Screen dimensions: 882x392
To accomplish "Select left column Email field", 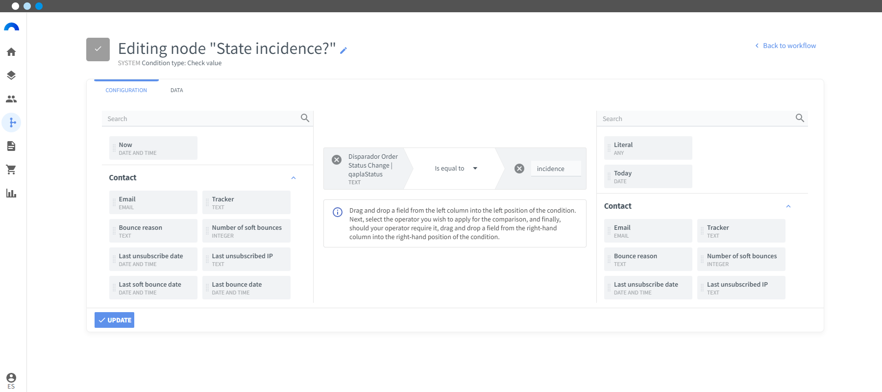I will pos(153,202).
